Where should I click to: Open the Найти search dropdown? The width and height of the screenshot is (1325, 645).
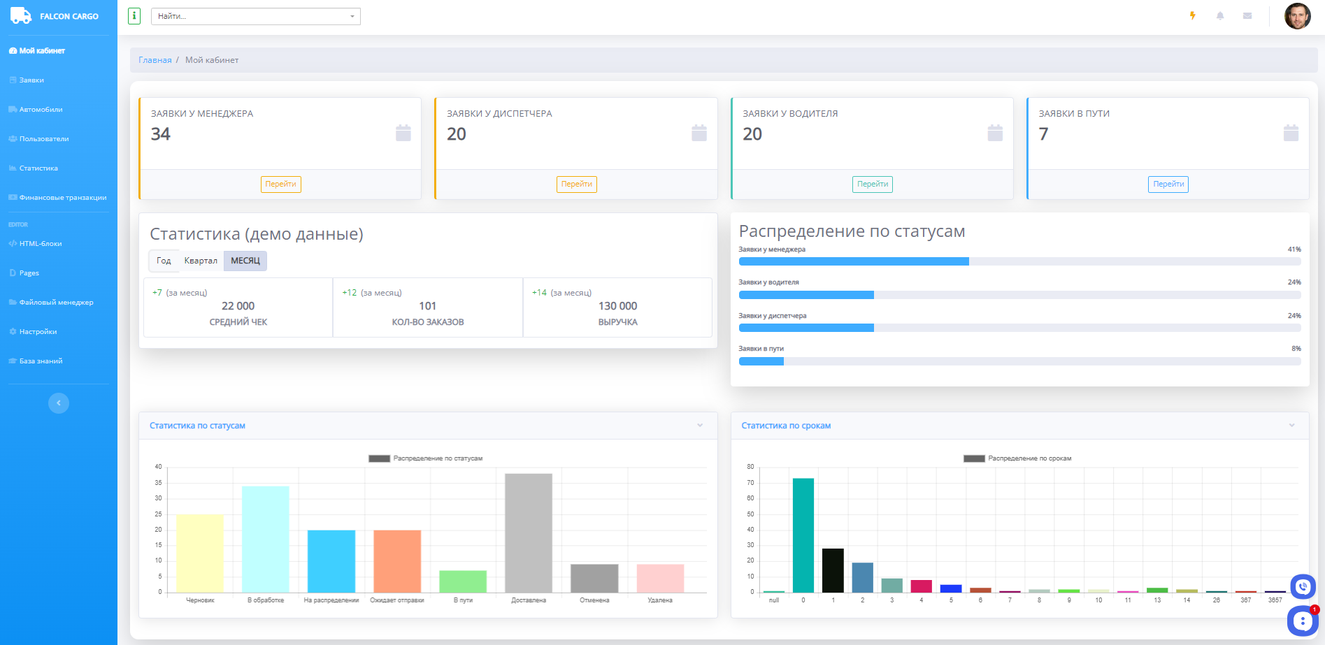tap(256, 16)
